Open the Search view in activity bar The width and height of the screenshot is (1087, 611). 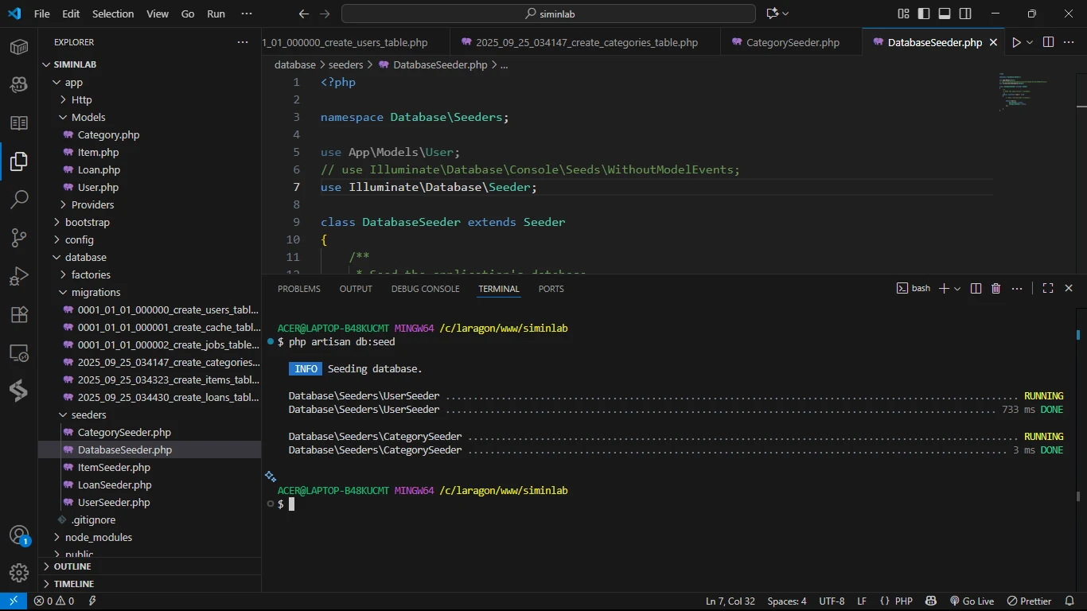(19, 199)
